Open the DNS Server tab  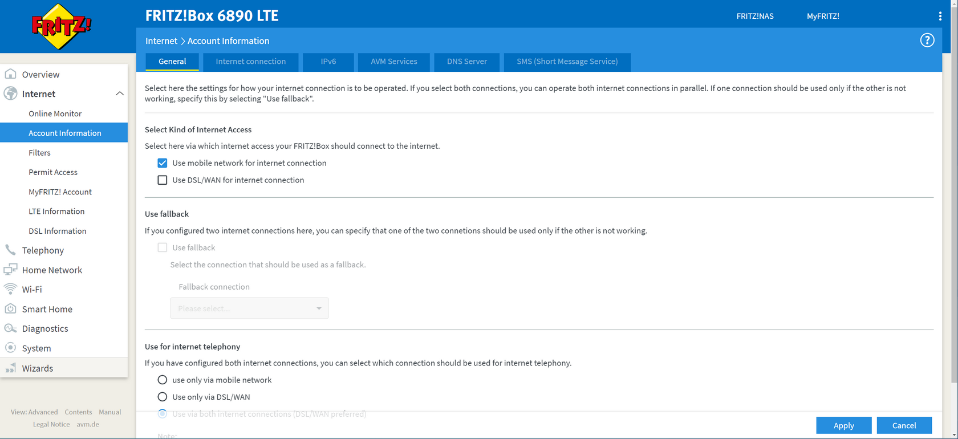pyautogui.click(x=467, y=62)
